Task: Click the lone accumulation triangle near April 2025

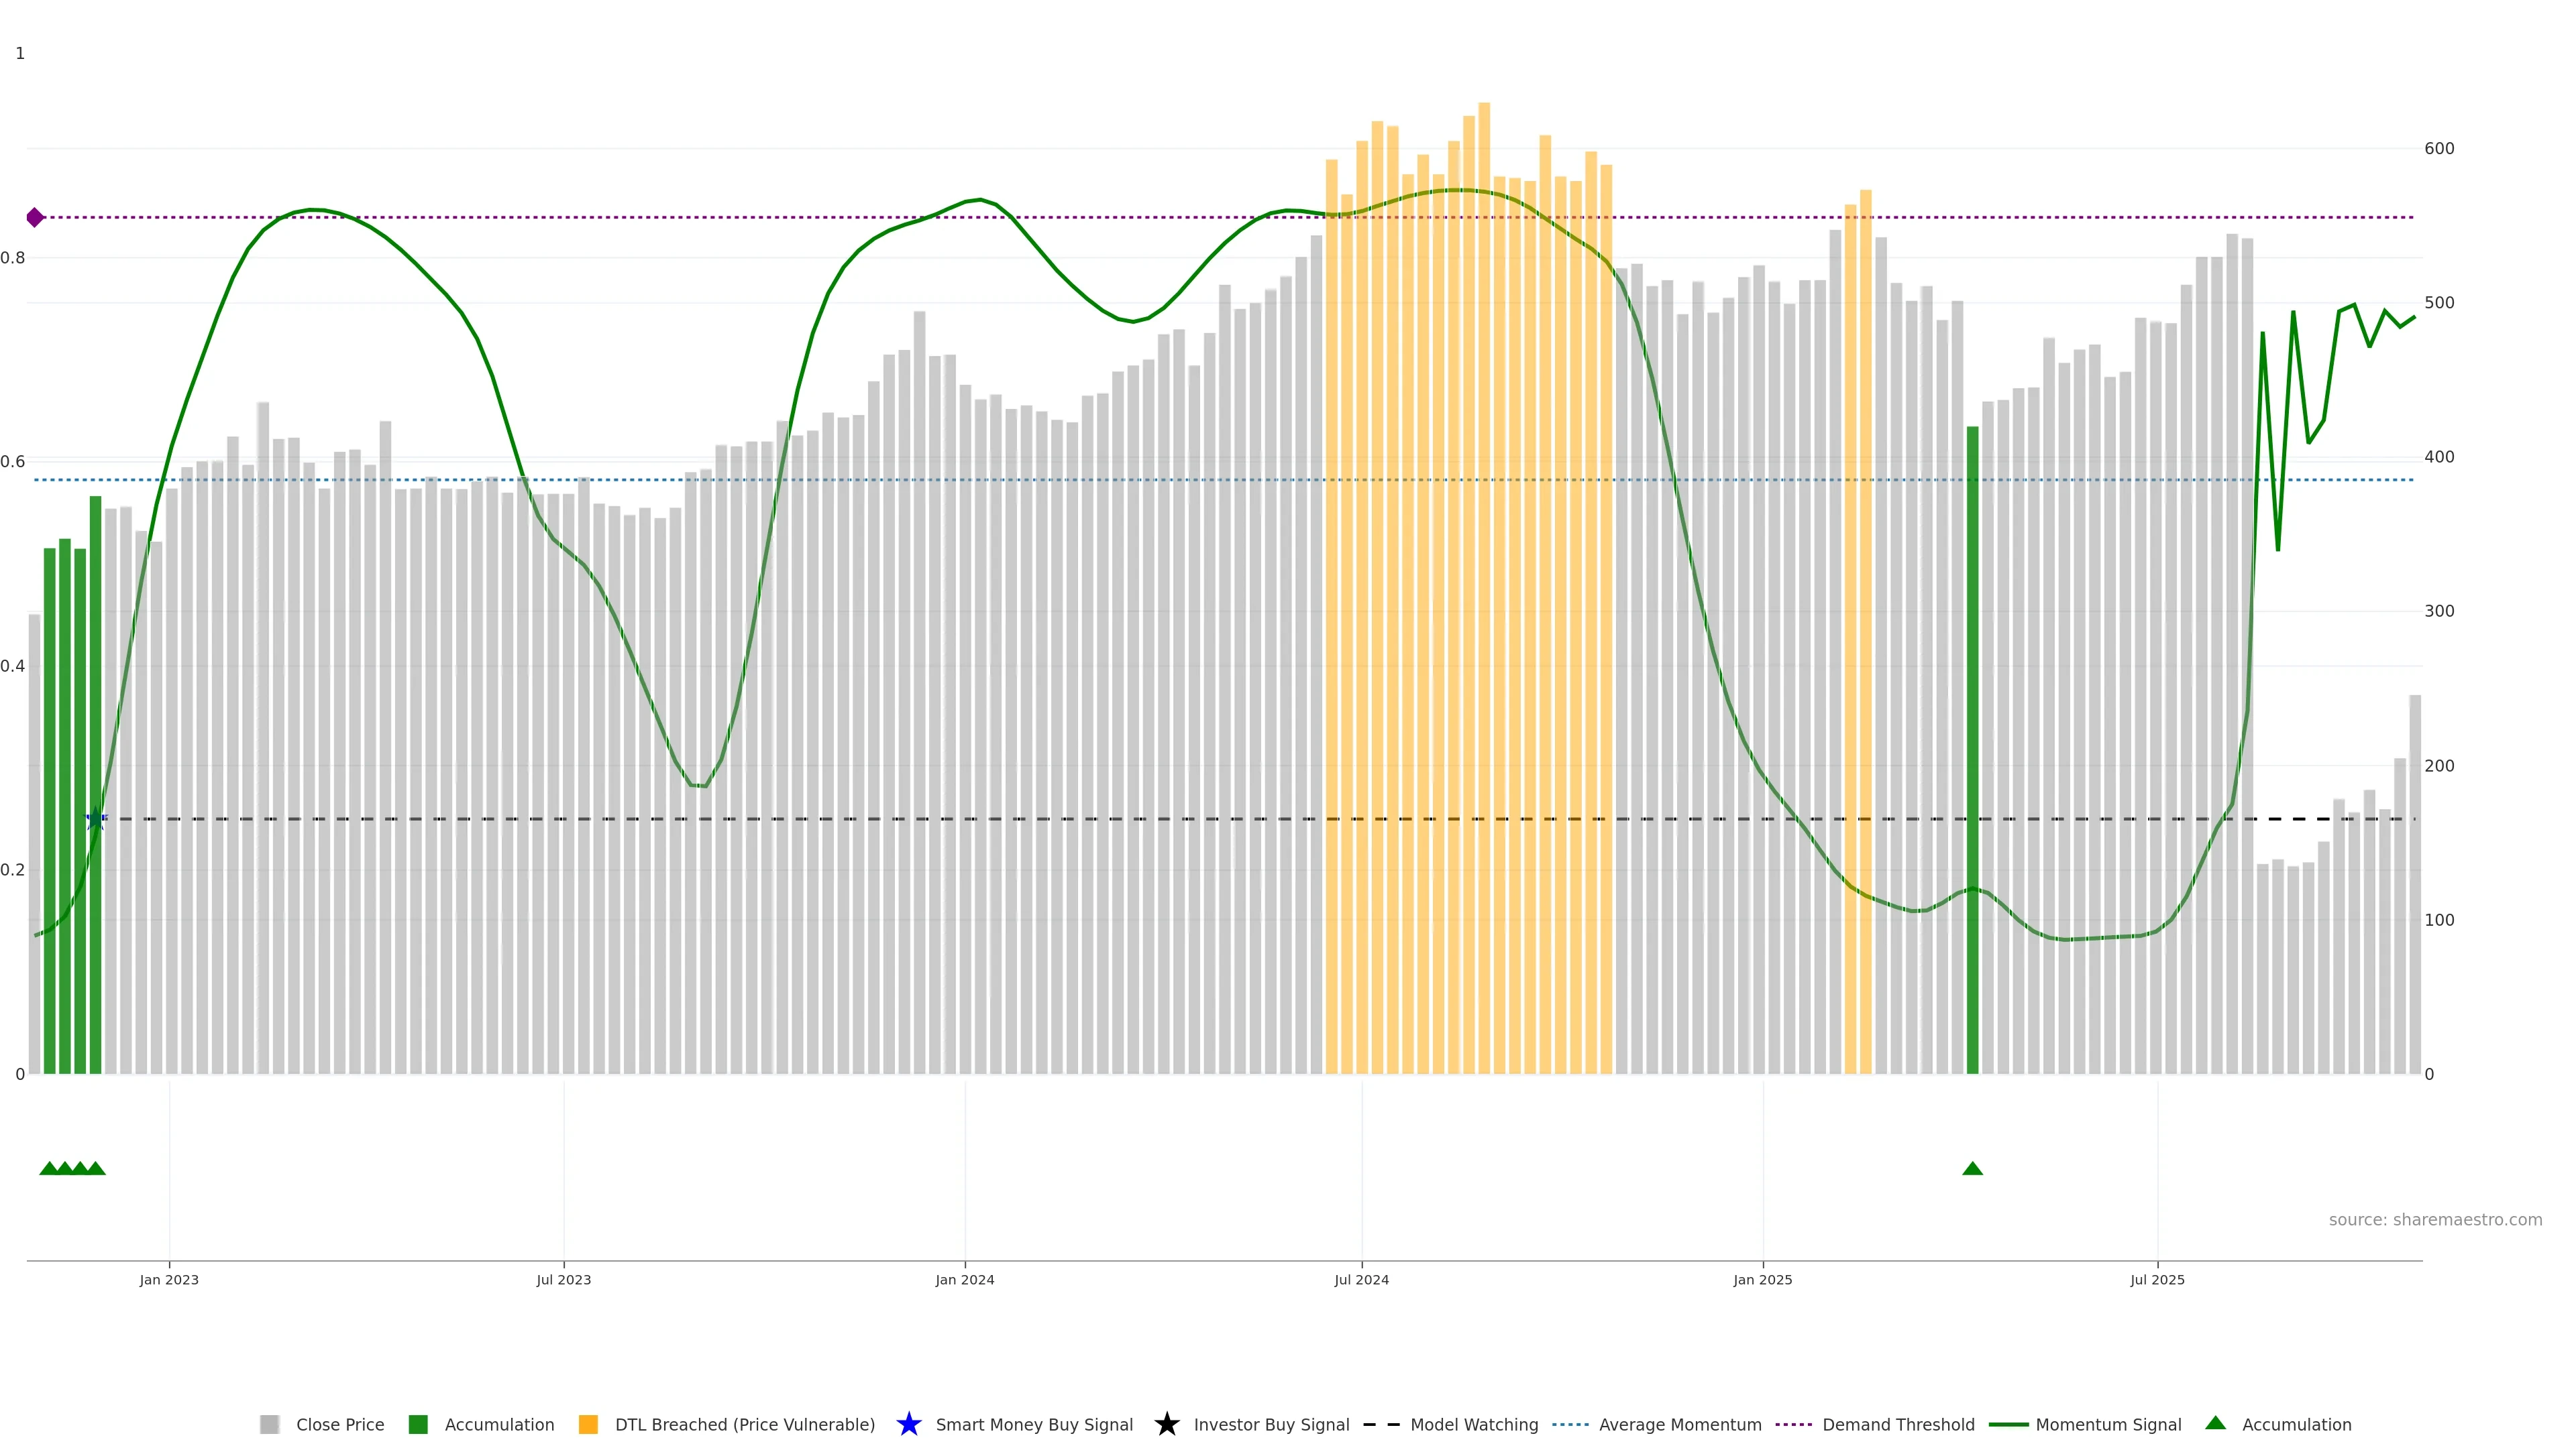Action: pyautogui.click(x=1972, y=1168)
